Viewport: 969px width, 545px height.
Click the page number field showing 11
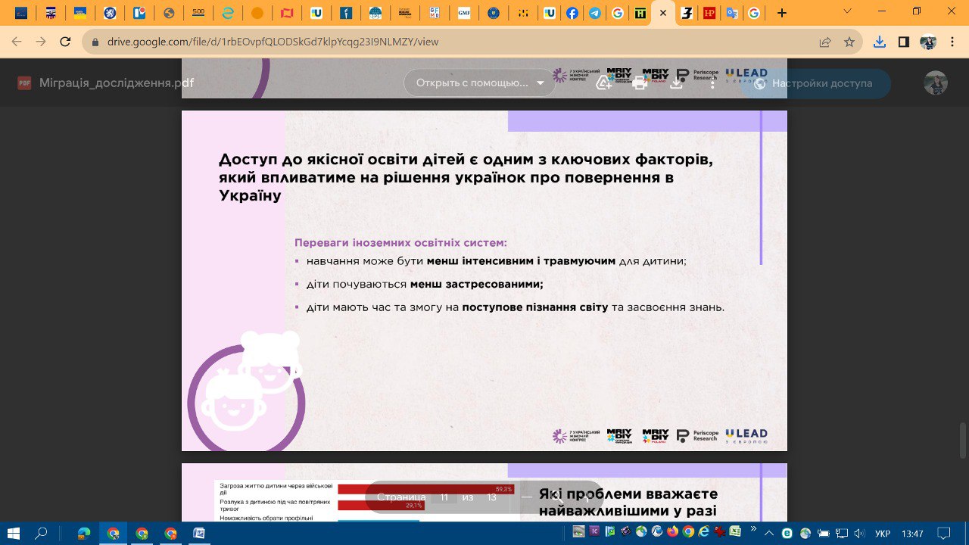[x=444, y=497]
